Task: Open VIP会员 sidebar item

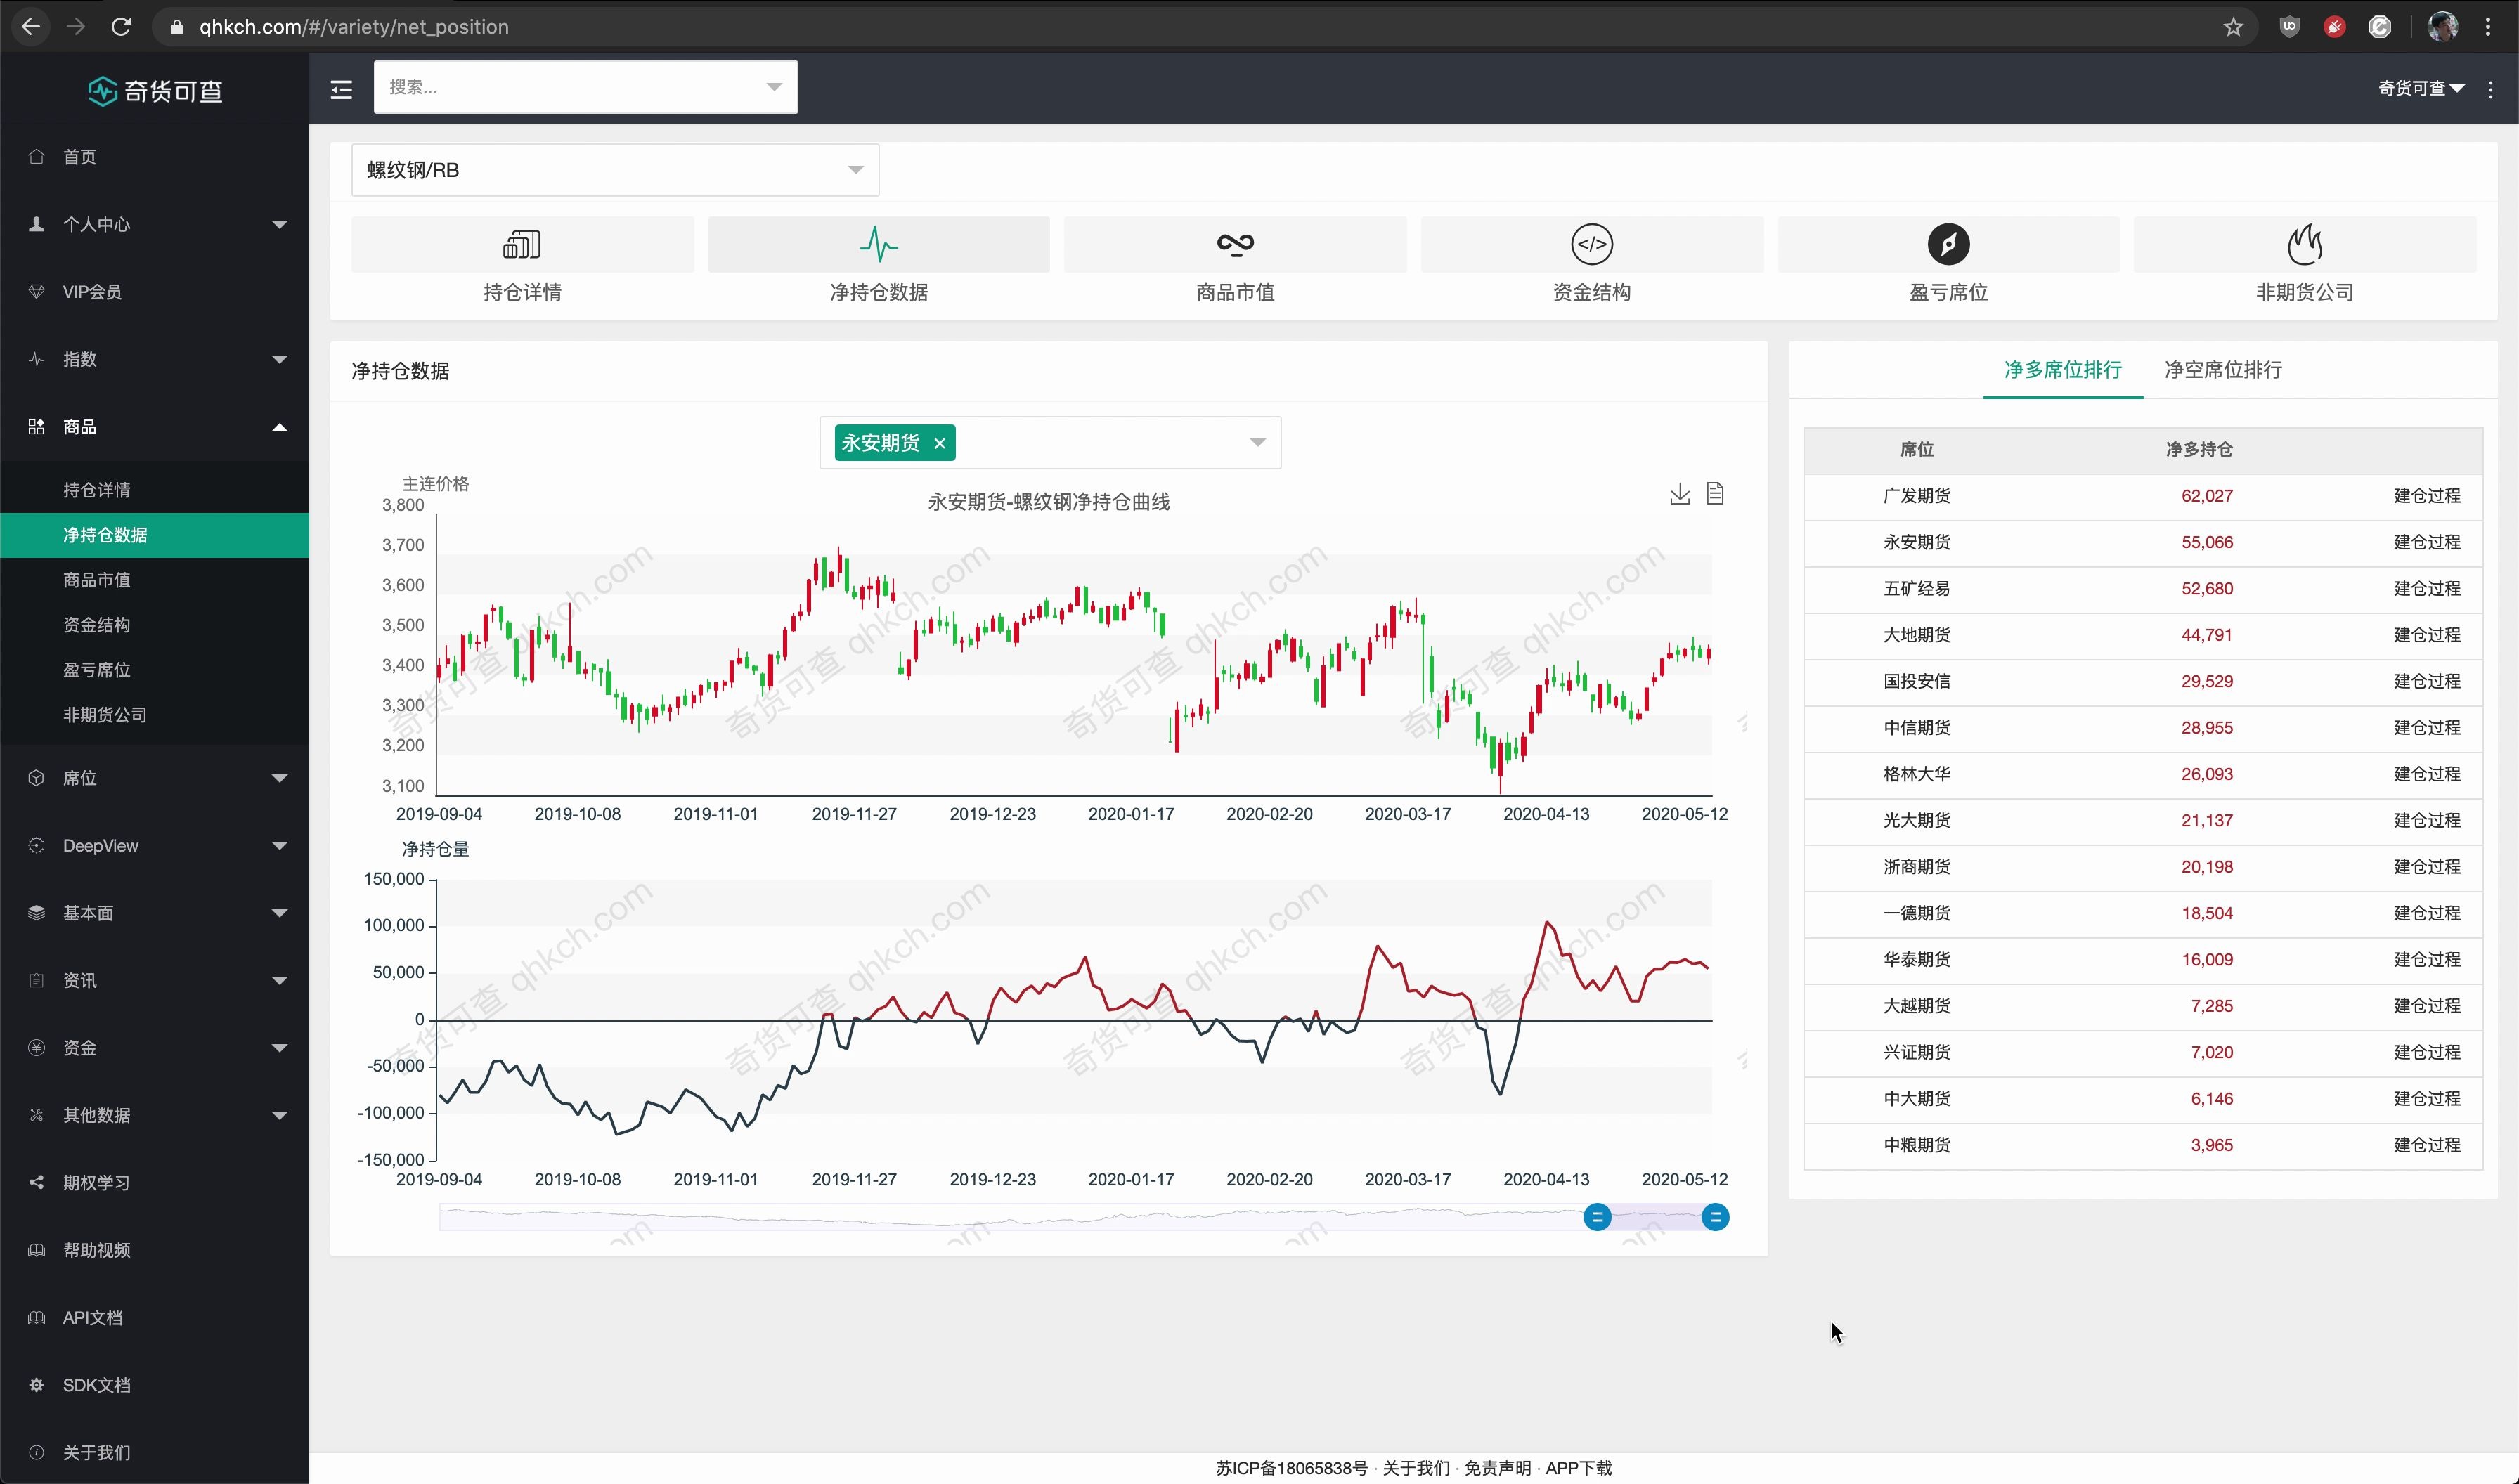Action: pos(155,292)
